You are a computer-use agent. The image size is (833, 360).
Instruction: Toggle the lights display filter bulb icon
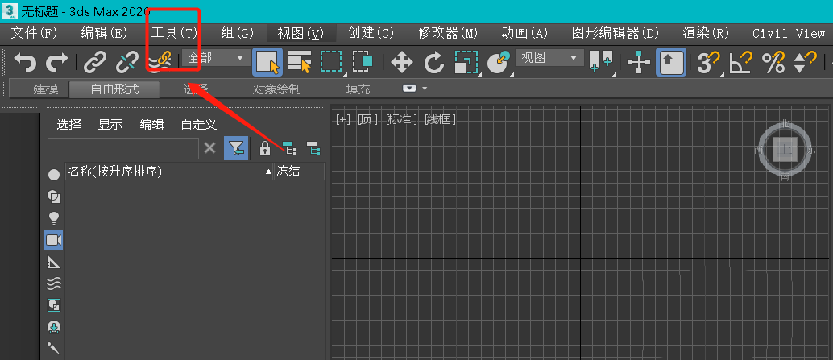pyautogui.click(x=54, y=218)
